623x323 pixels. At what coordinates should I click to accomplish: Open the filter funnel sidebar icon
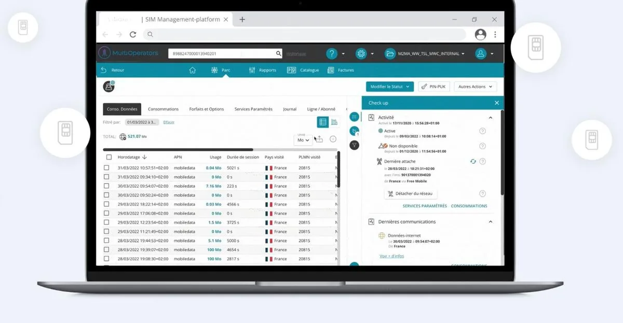click(x=355, y=145)
